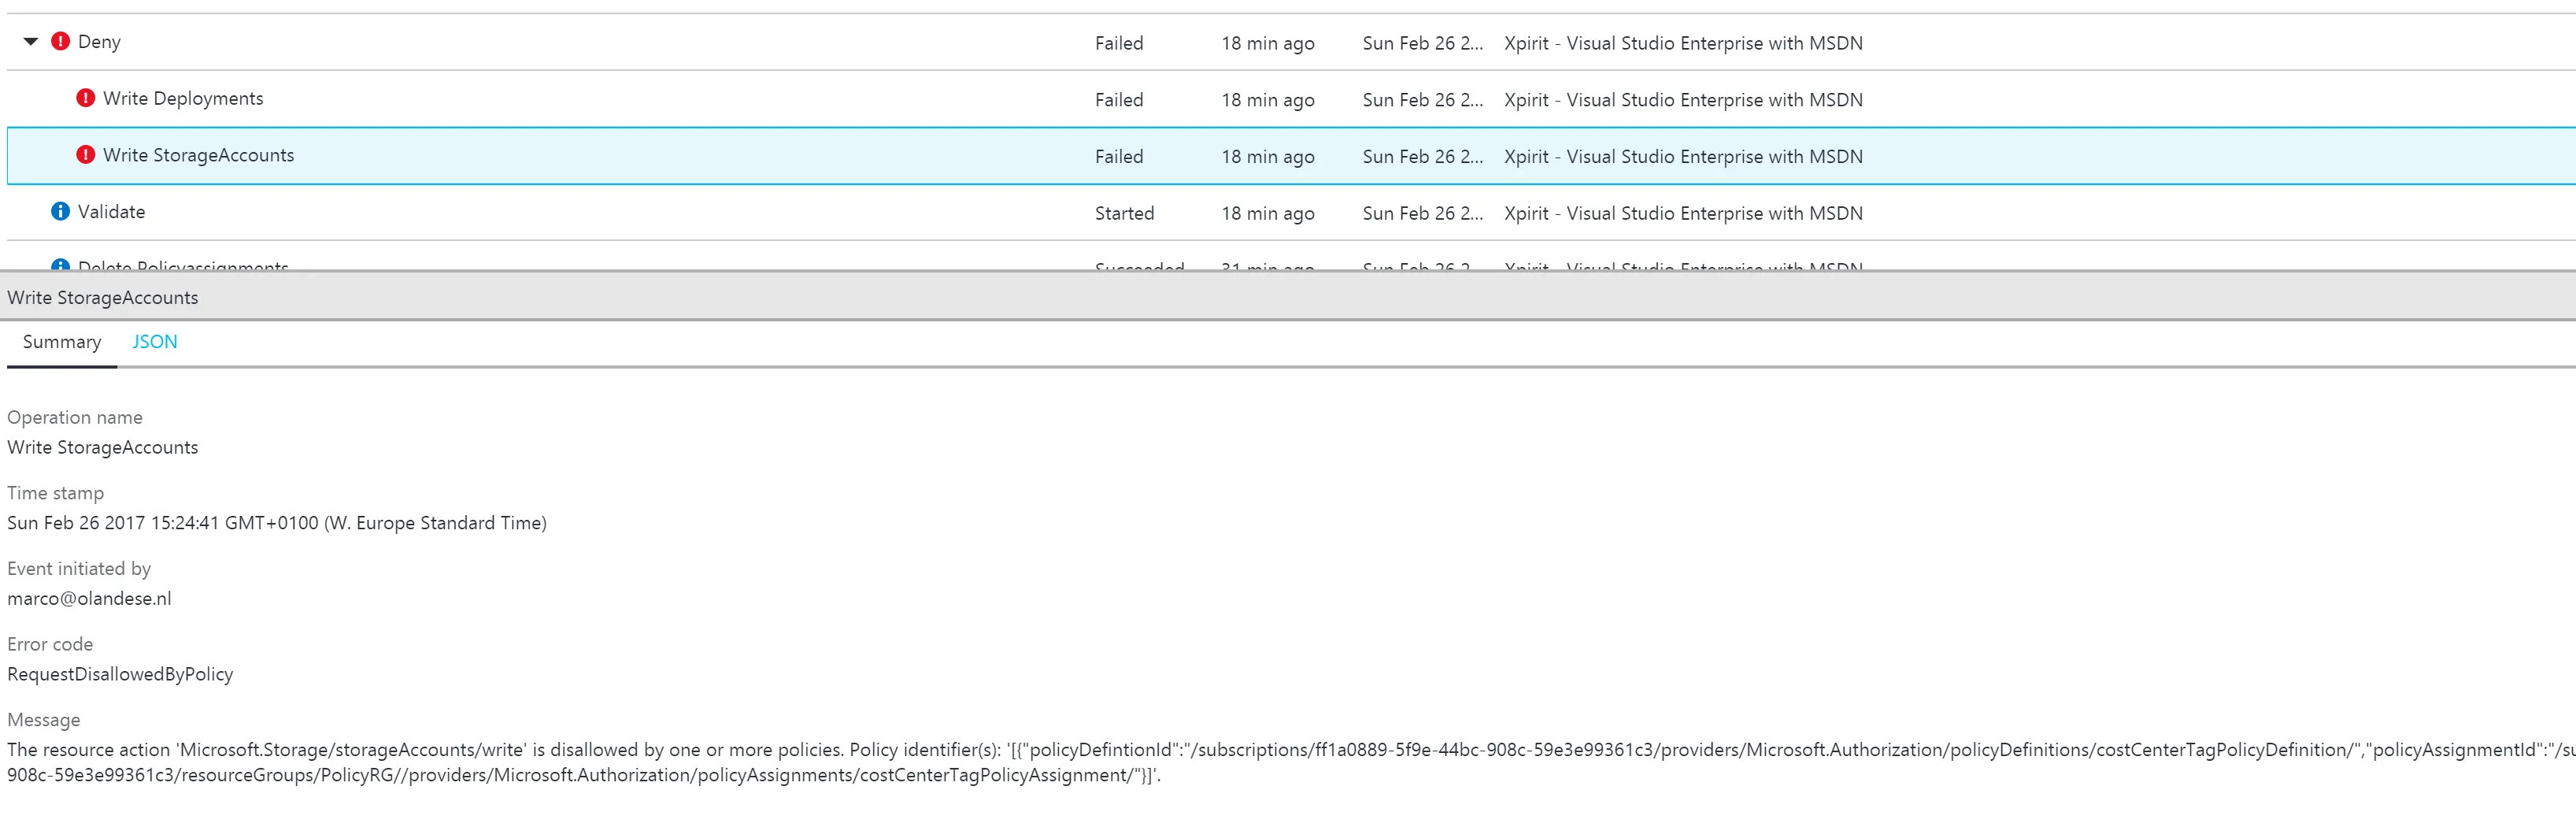2576x827 pixels.
Task: Click the Write StorageAccounts detail panel header
Action: (x=1288, y=297)
